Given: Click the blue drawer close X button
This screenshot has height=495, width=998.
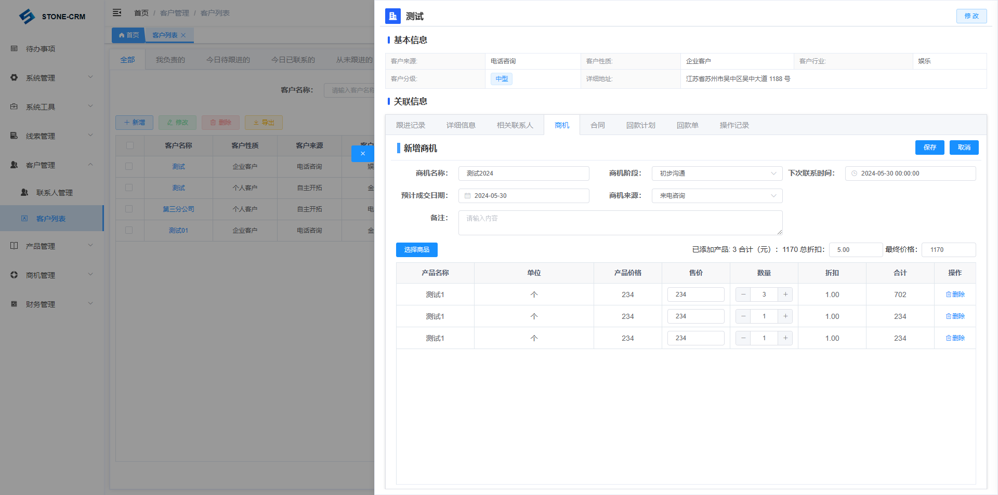Looking at the screenshot, I should coord(363,154).
